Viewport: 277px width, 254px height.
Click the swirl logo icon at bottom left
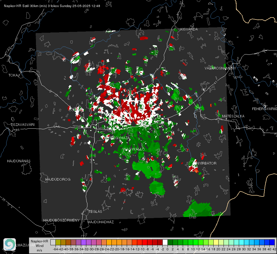[10, 244]
